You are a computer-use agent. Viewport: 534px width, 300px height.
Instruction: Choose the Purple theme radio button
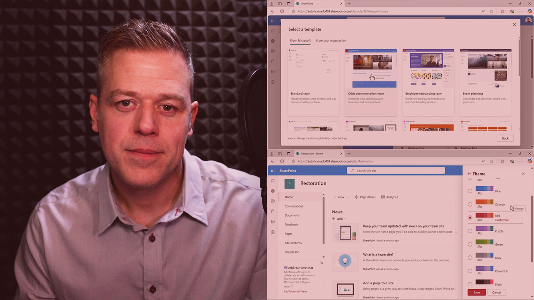pos(470,231)
